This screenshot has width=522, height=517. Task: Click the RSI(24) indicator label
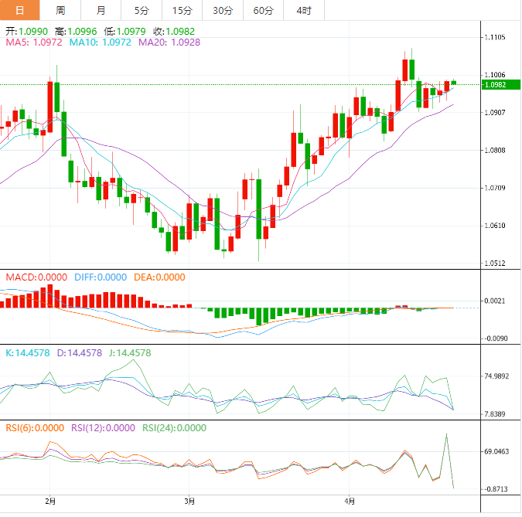click(x=173, y=427)
